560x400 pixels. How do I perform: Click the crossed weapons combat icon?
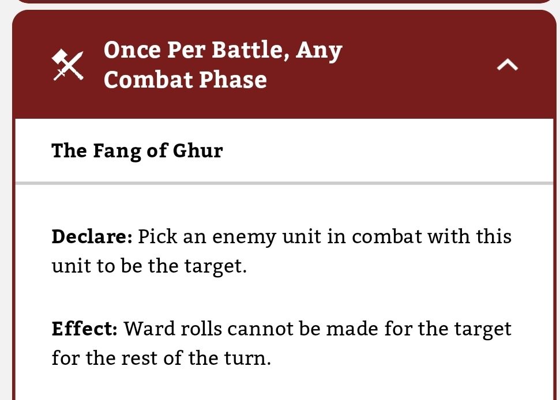coord(68,65)
